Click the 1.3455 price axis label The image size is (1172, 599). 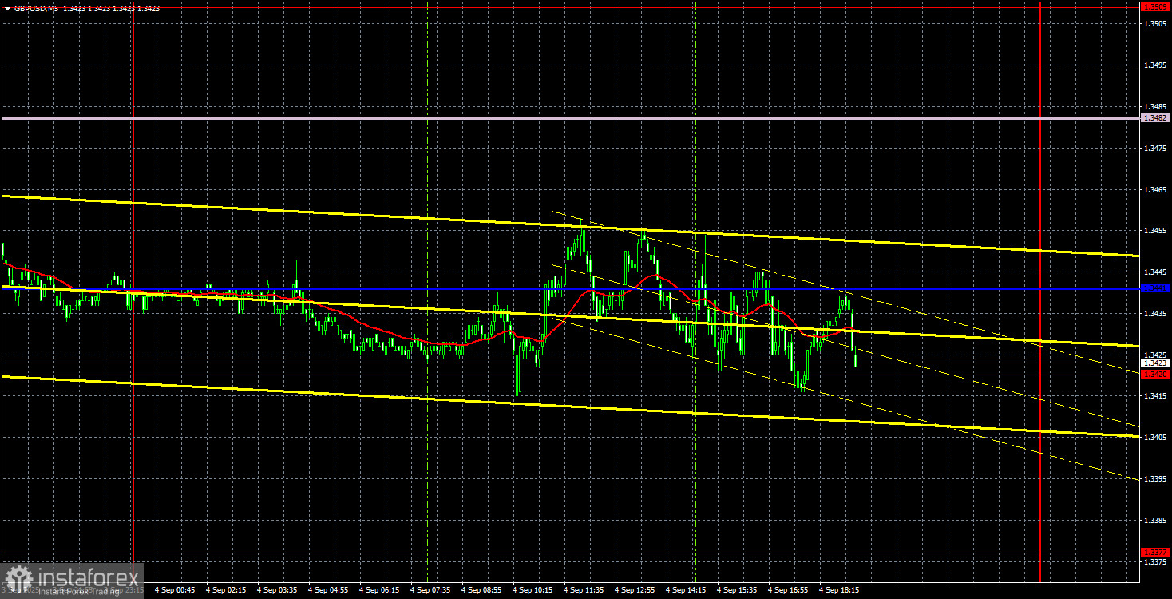pyautogui.click(x=1155, y=231)
